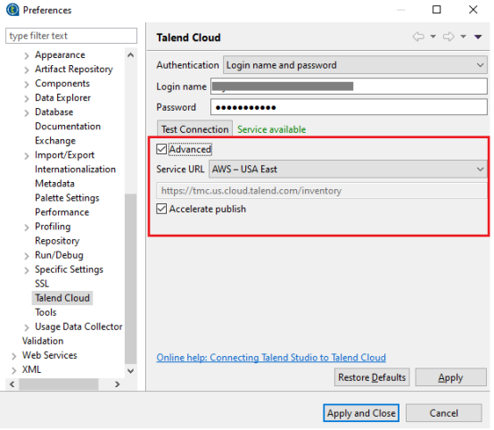This screenshot has height=430, width=494.
Task: Select Documentation in preferences tree
Action: coord(68,127)
